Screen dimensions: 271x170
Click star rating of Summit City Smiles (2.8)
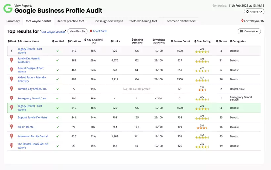point(202,89)
